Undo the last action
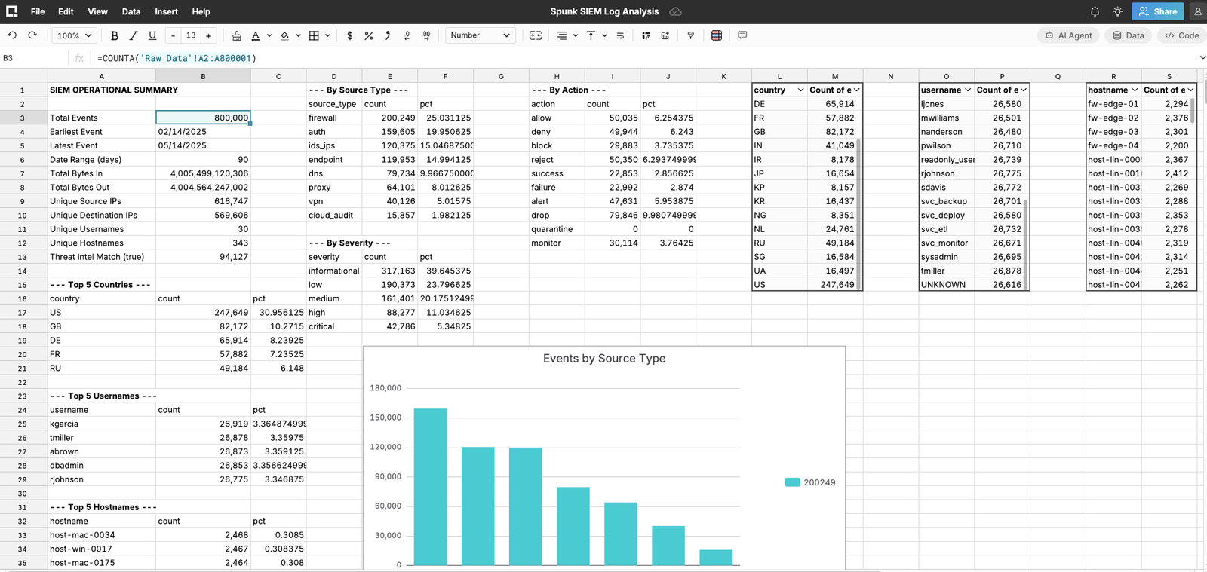The height and width of the screenshot is (572, 1207). 12,35
